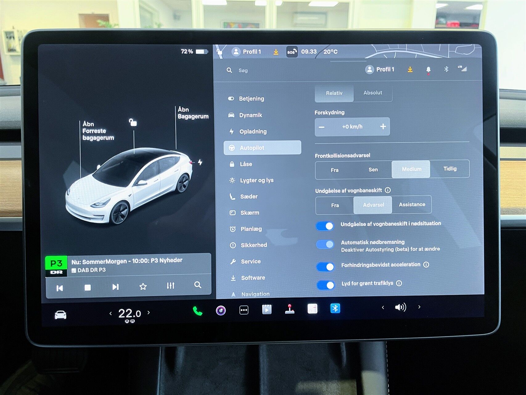Screen dimensions: 526x395
Task: Decrease speed offset with minus button
Action: tap(322, 127)
